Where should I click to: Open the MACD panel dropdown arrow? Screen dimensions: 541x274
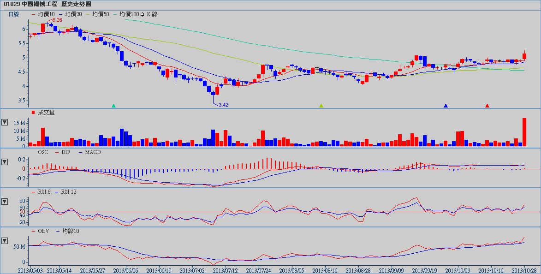tap(5, 162)
